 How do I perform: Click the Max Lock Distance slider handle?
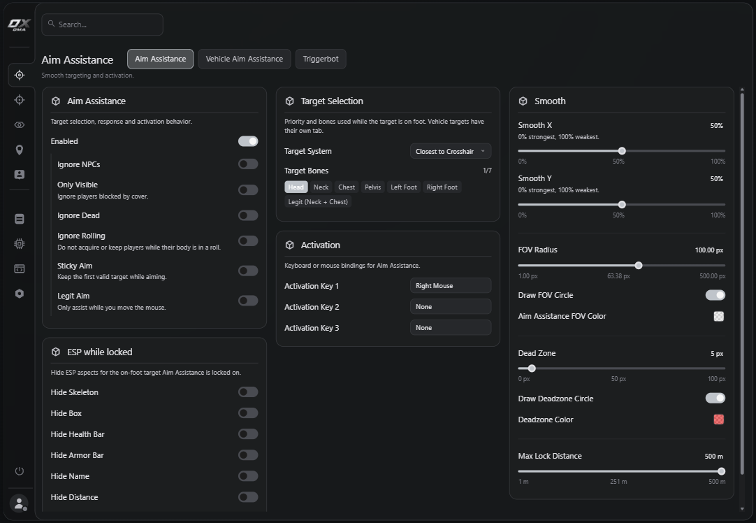721,471
